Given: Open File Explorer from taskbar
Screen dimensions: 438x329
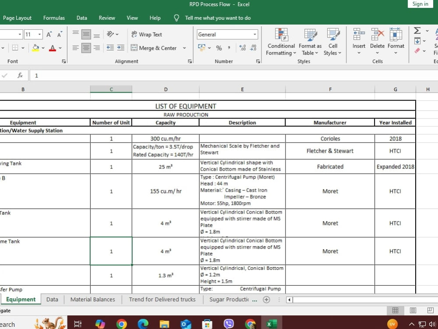Looking at the screenshot, I should pyautogui.click(x=164, y=324).
